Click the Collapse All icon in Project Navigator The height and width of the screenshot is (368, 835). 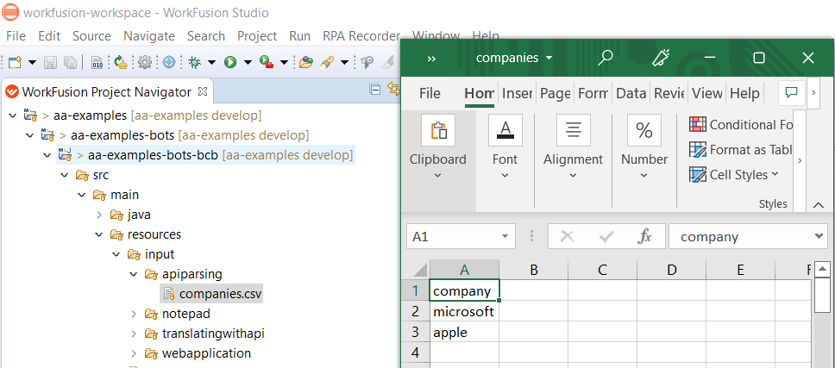(375, 90)
